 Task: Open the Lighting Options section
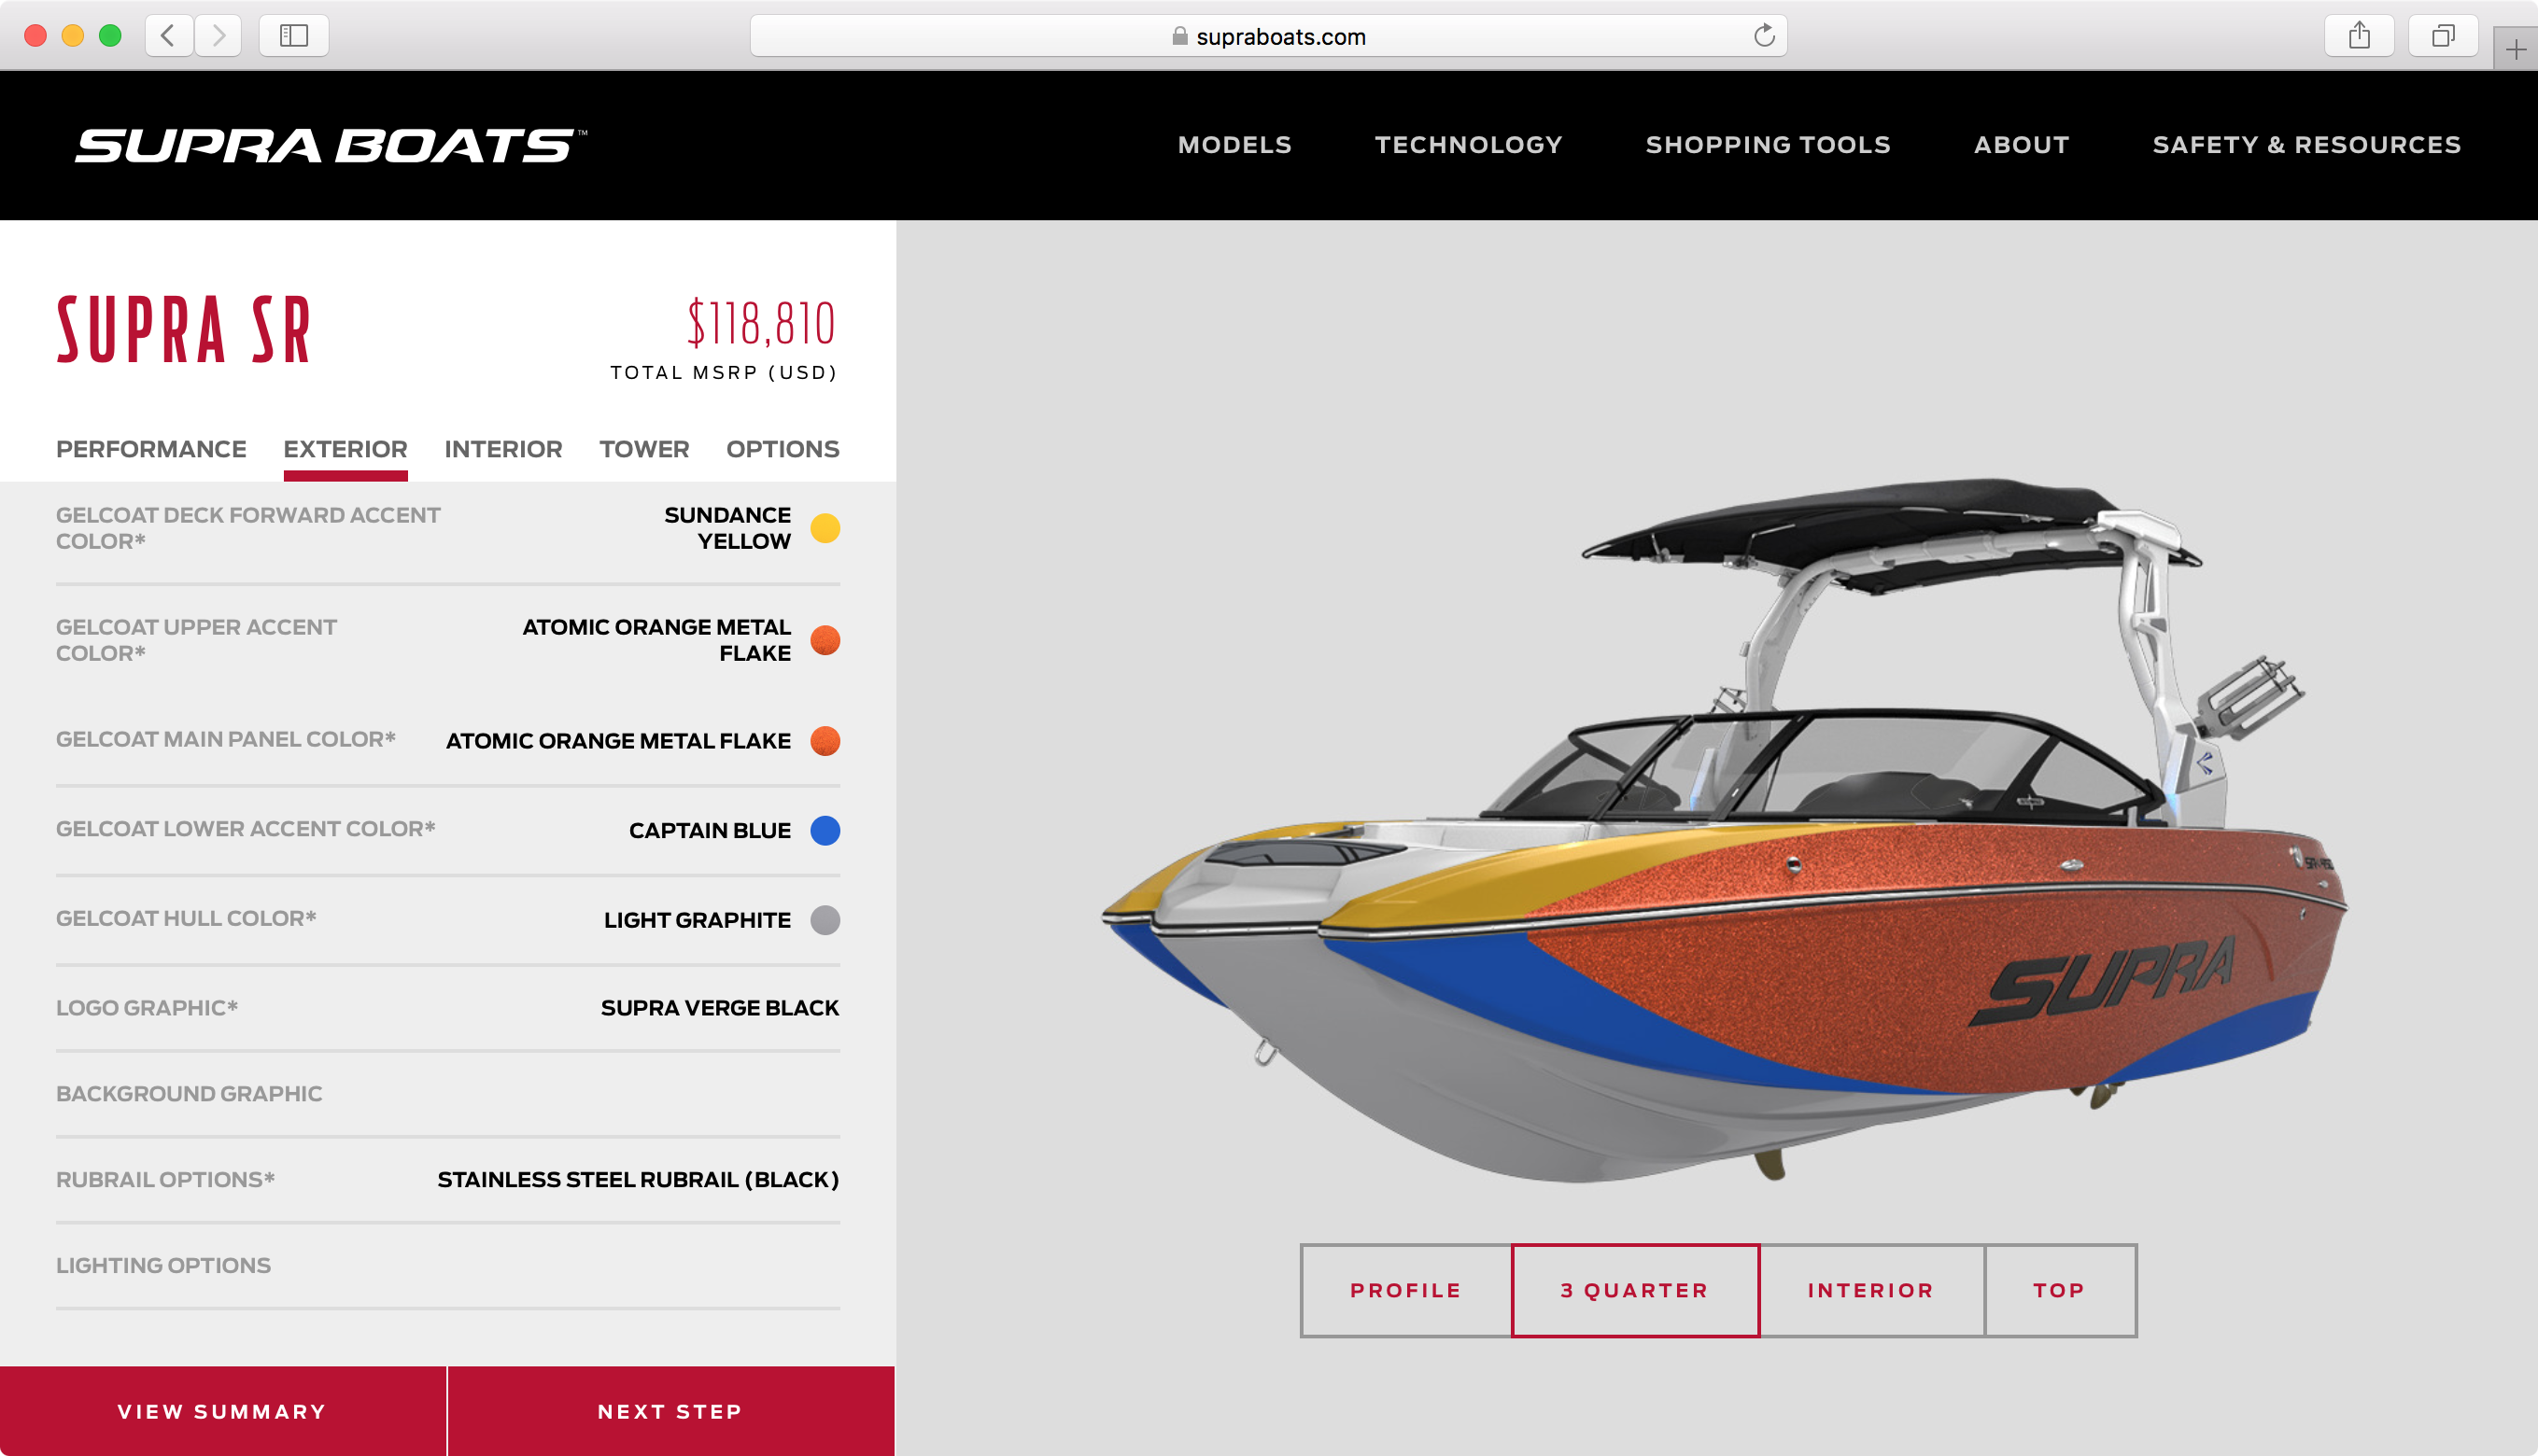[447, 1265]
